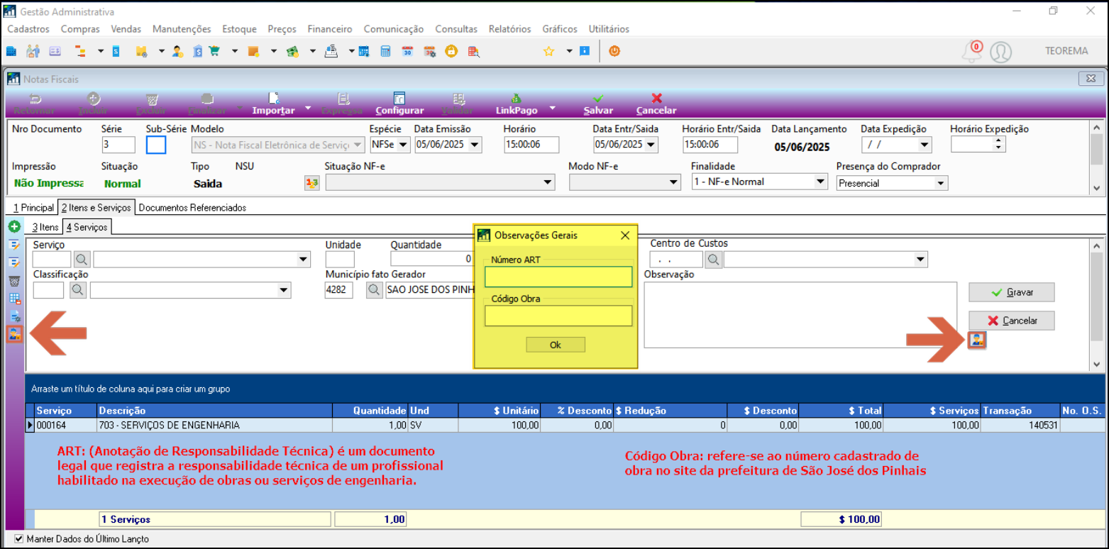Click Cancelar in the purple toolbar

(656, 104)
